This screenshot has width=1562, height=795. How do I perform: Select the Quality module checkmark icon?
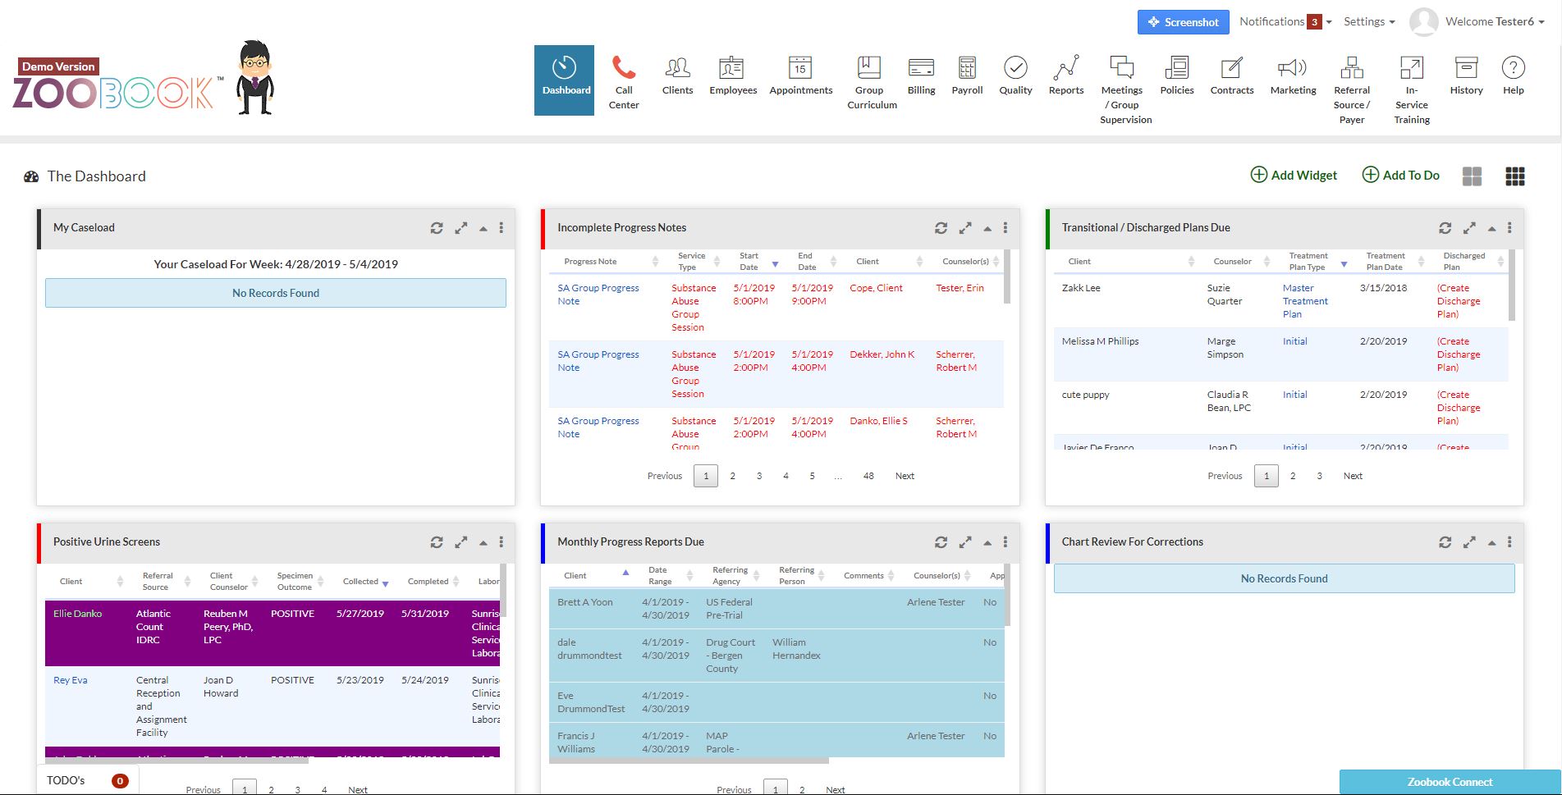click(x=1015, y=75)
